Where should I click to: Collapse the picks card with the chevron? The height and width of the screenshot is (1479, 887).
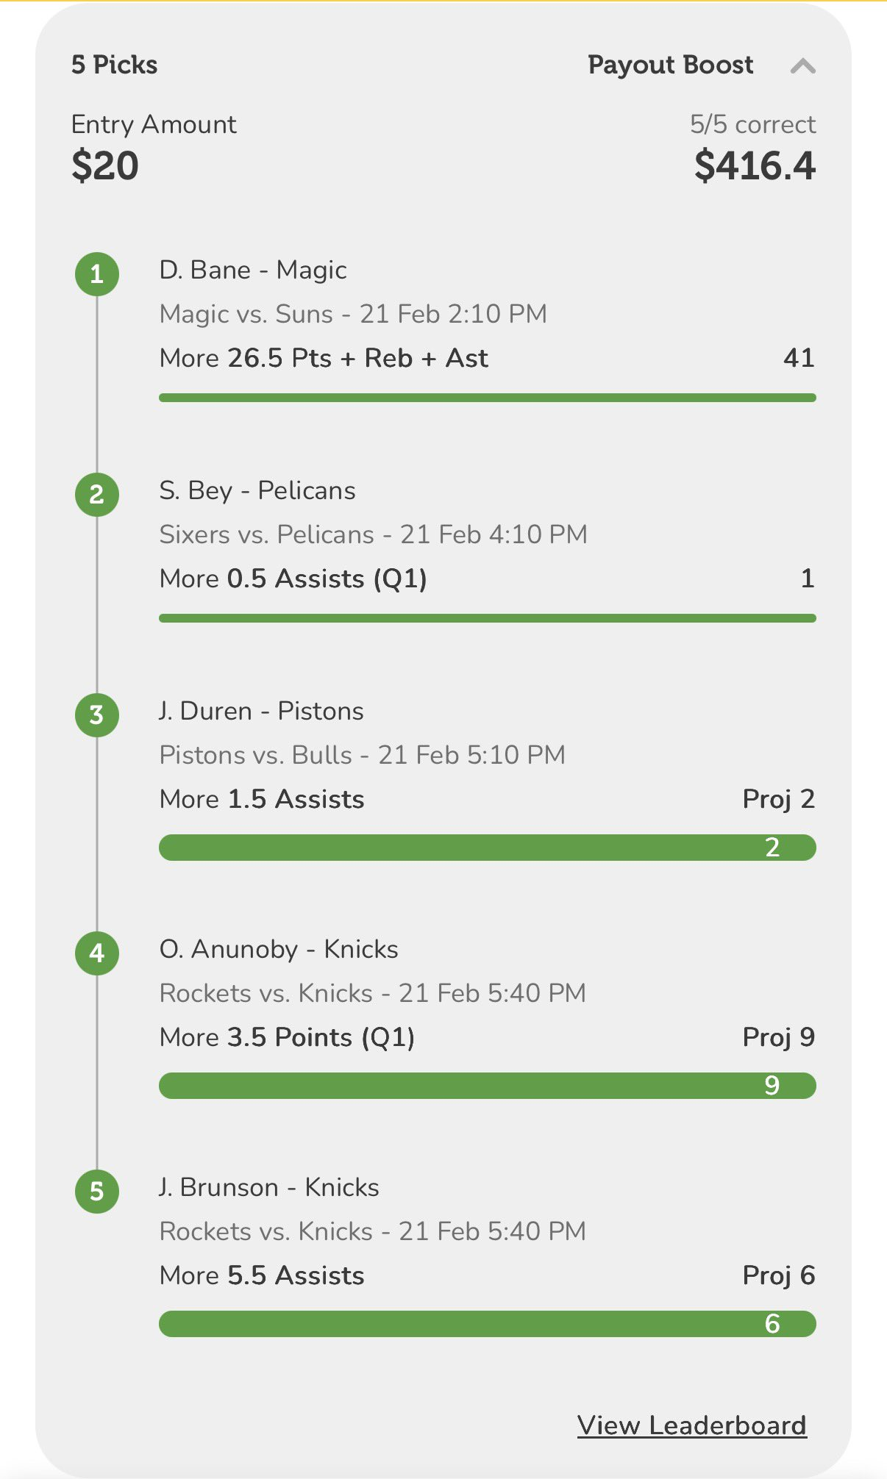click(802, 66)
